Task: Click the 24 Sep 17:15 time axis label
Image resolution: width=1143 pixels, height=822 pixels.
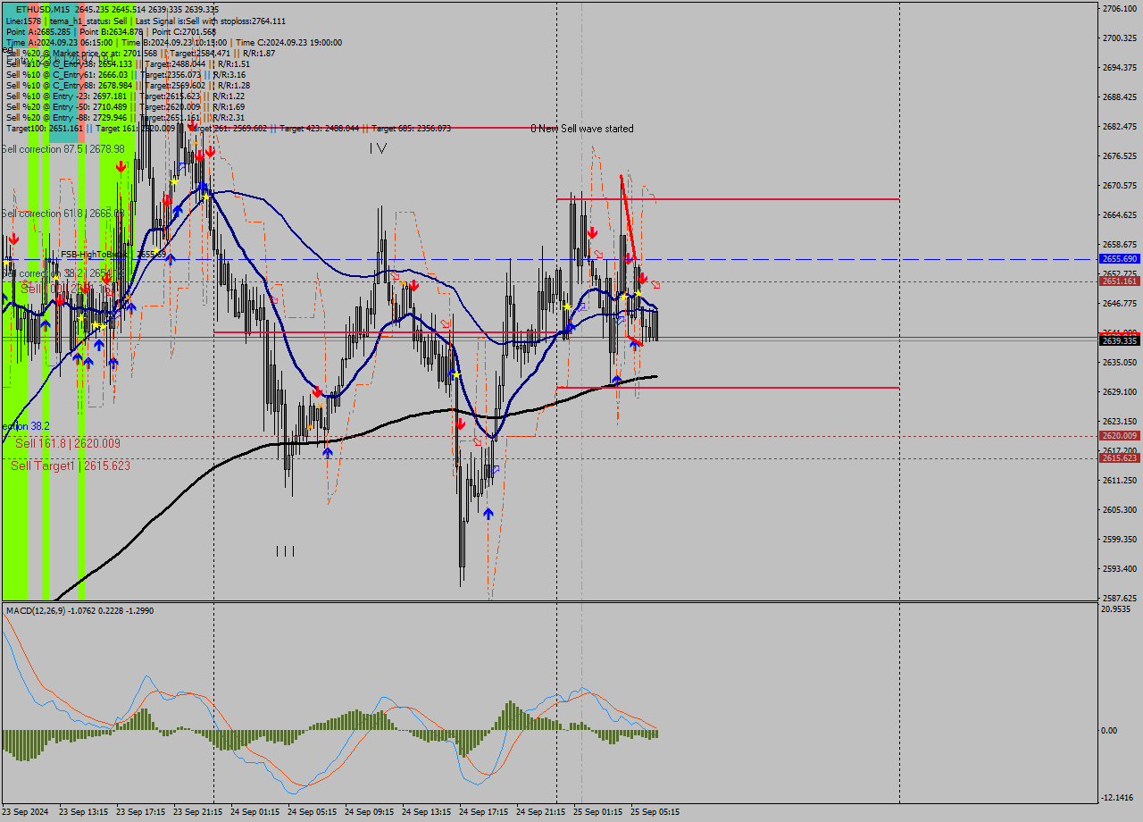Action: [483, 812]
